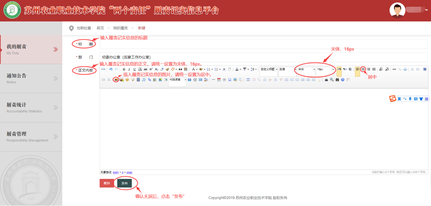Apply underline formatting

pos(135,69)
